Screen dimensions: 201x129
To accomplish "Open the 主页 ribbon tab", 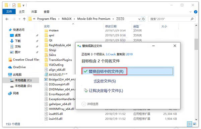I will 21,12.
